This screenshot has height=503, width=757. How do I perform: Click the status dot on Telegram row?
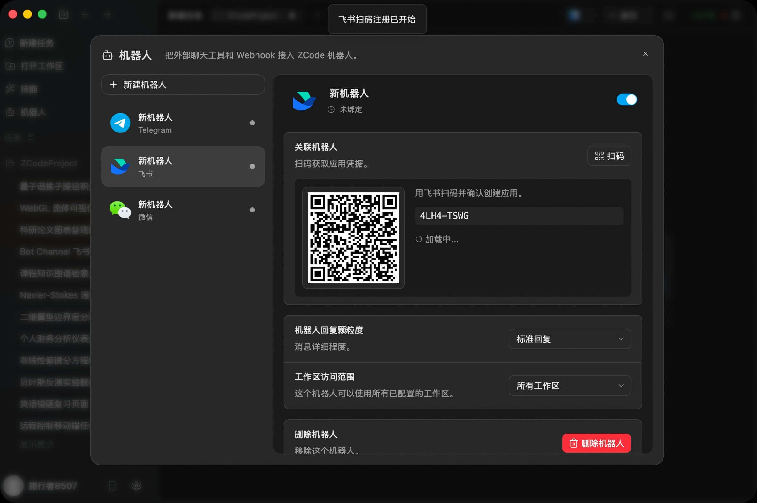[x=252, y=123]
